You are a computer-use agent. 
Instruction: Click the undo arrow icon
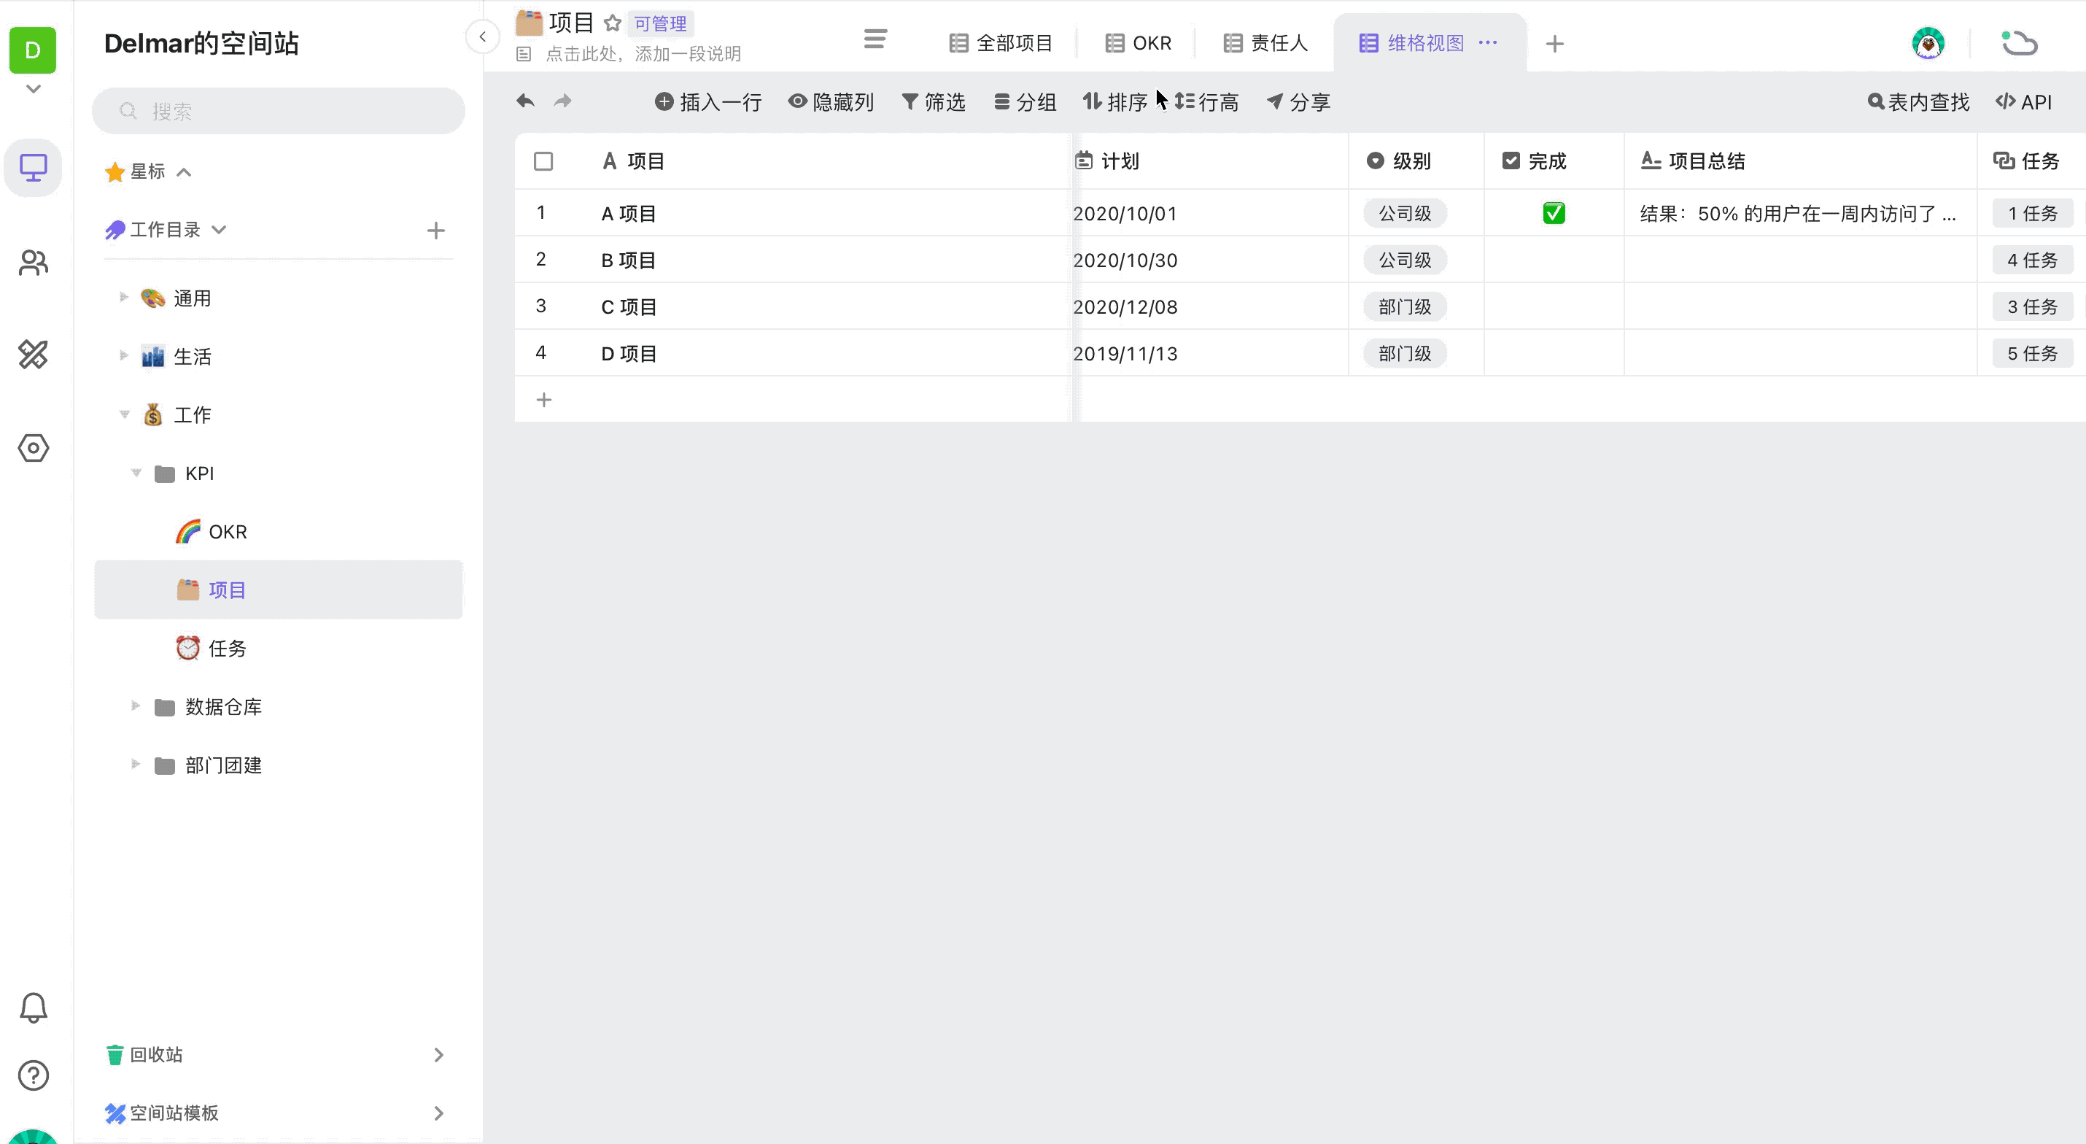(526, 101)
